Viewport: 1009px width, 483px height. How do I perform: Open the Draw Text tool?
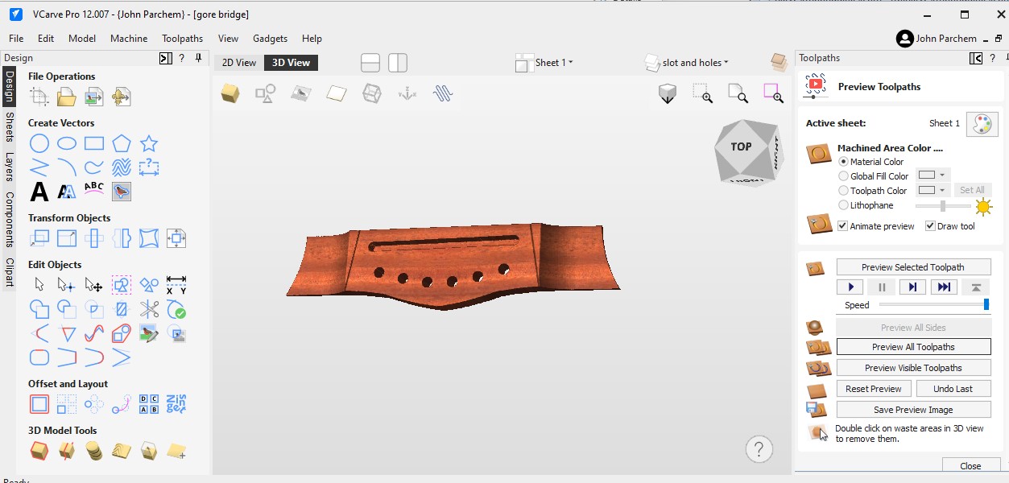point(38,192)
